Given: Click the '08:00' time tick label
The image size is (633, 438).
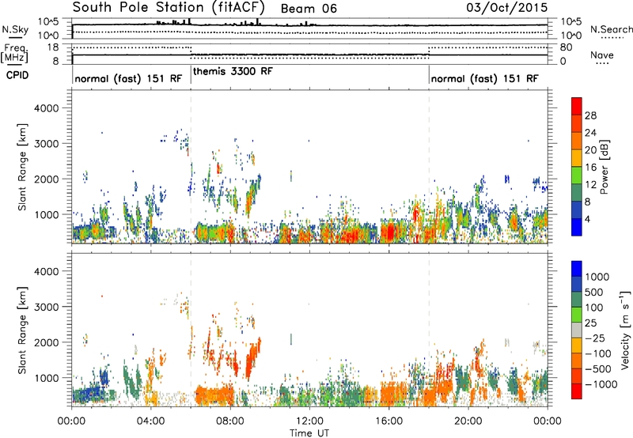Looking at the screenshot, I should (x=230, y=421).
